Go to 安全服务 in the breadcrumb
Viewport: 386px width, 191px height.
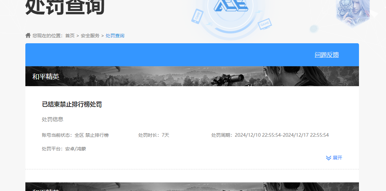point(90,36)
